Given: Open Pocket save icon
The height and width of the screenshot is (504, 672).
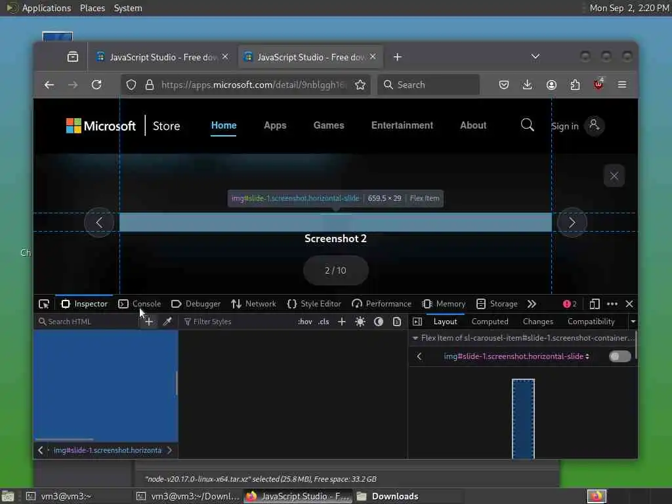Looking at the screenshot, I should [504, 85].
